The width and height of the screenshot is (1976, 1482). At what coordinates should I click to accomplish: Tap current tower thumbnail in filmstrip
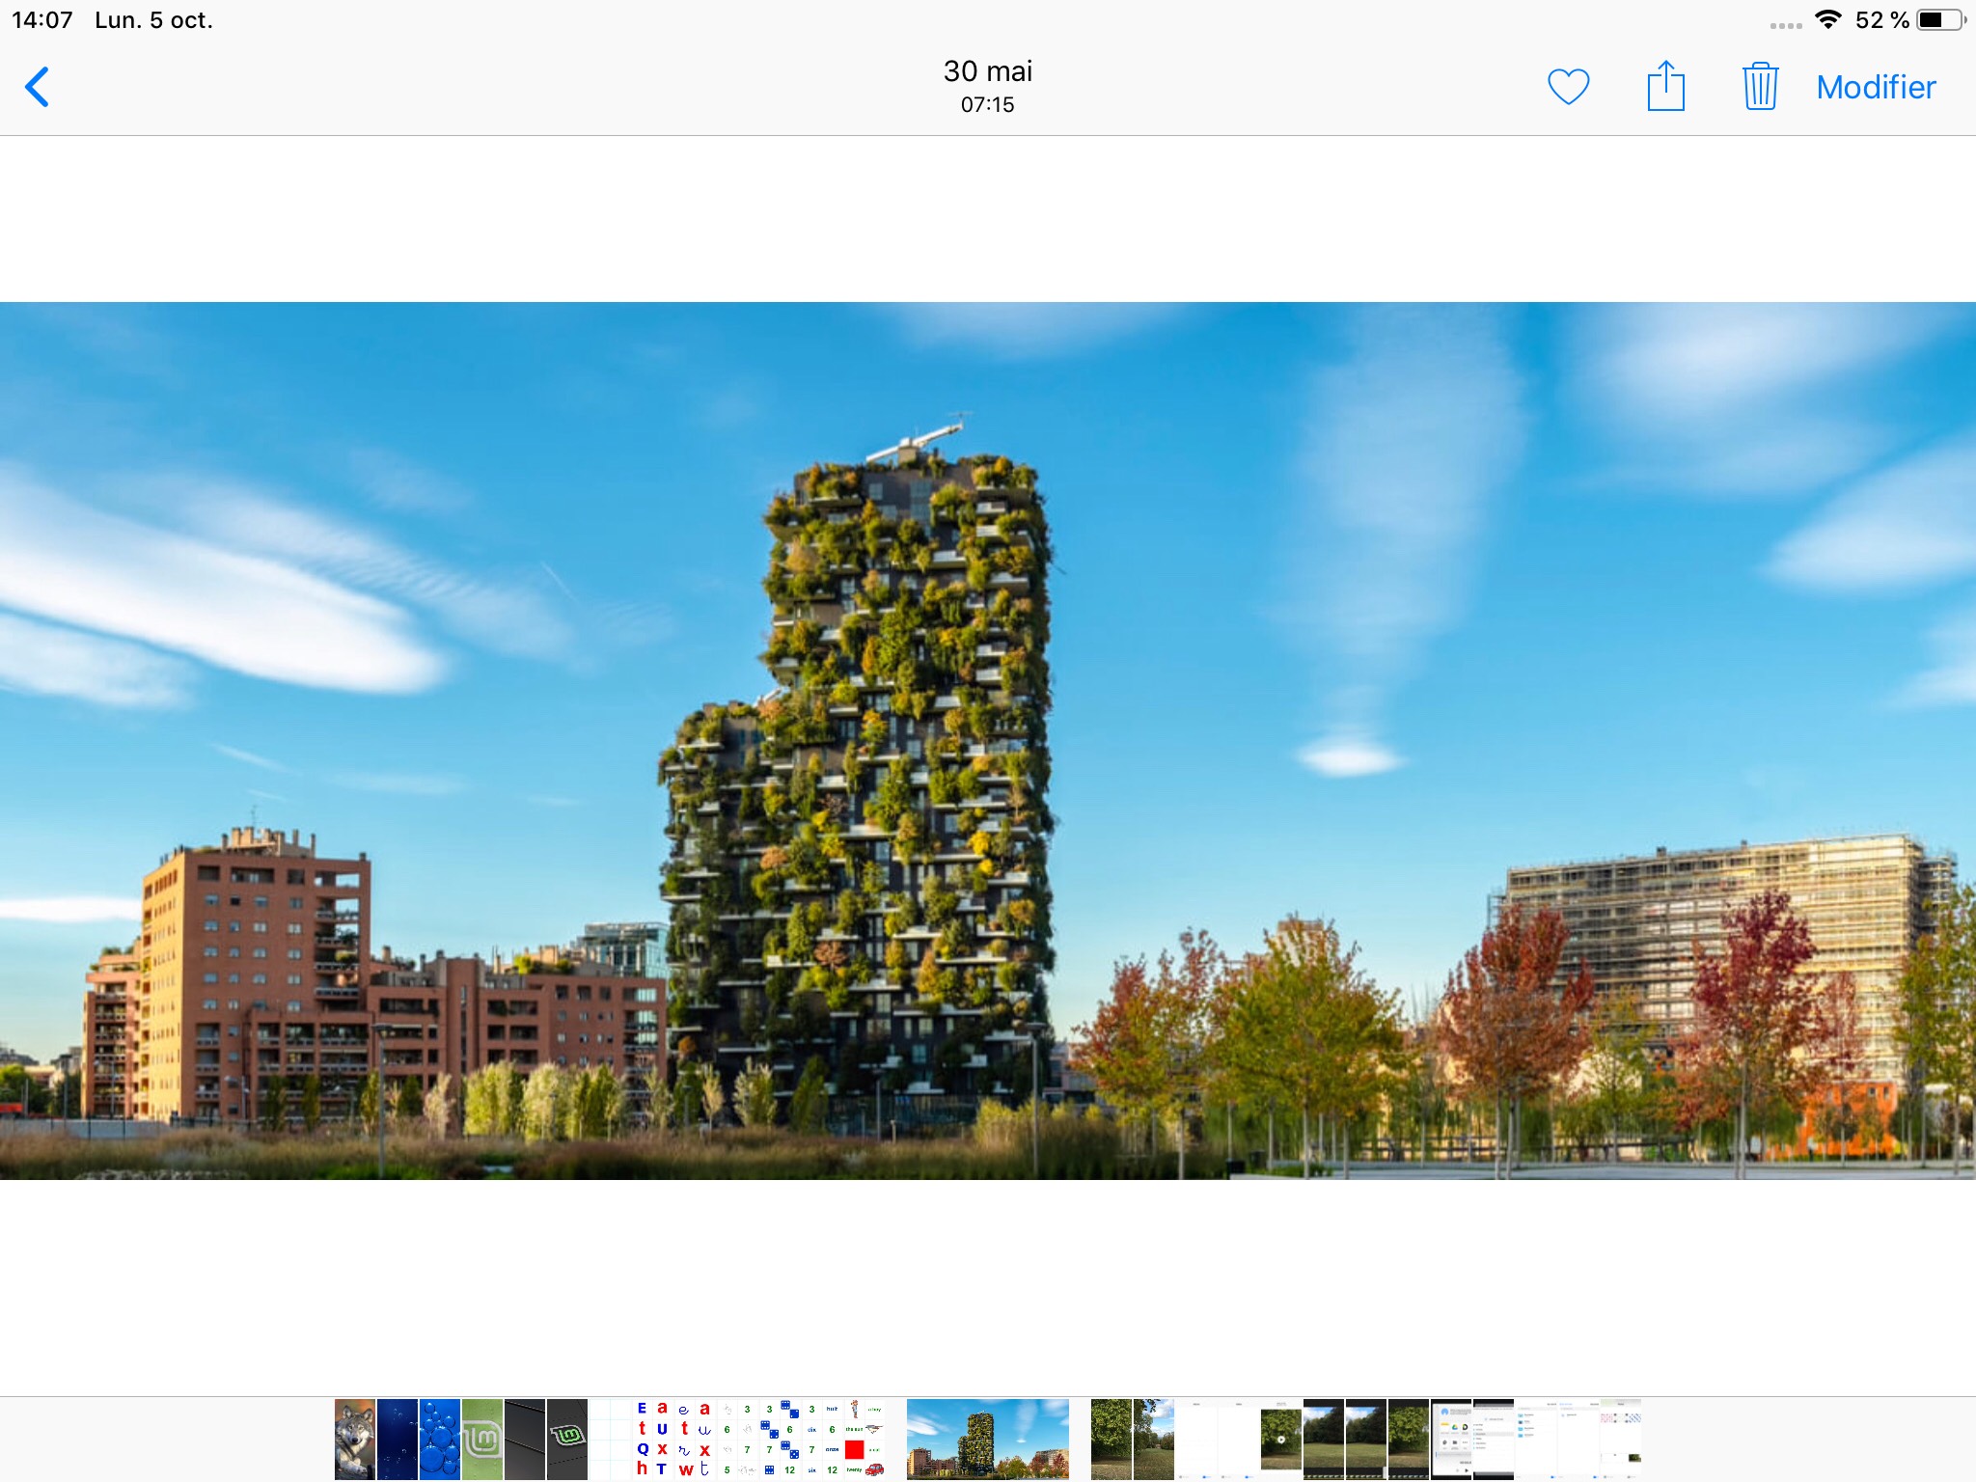(x=987, y=1439)
